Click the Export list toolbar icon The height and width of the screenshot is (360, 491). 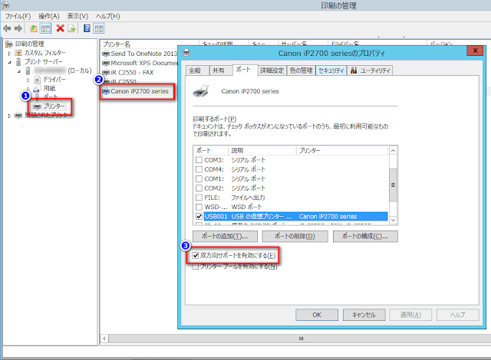(x=71, y=29)
